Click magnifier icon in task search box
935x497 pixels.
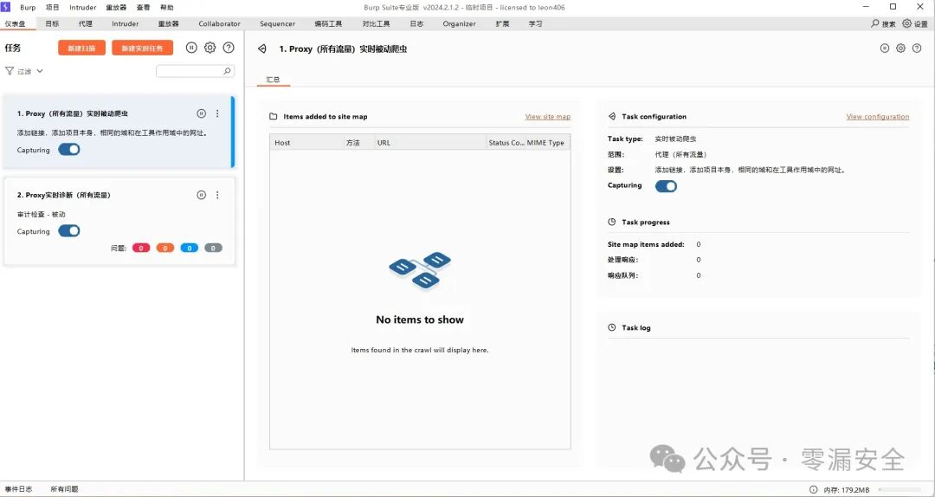(227, 71)
